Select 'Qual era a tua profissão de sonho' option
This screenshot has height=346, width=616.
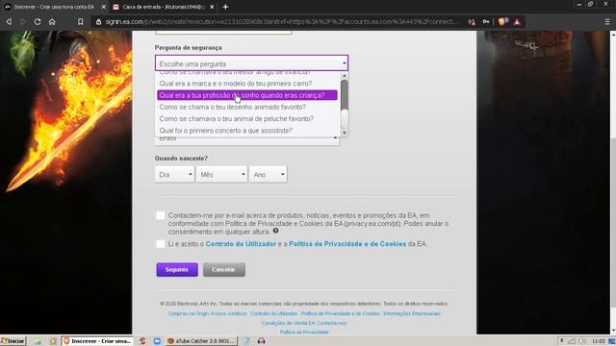click(x=247, y=95)
